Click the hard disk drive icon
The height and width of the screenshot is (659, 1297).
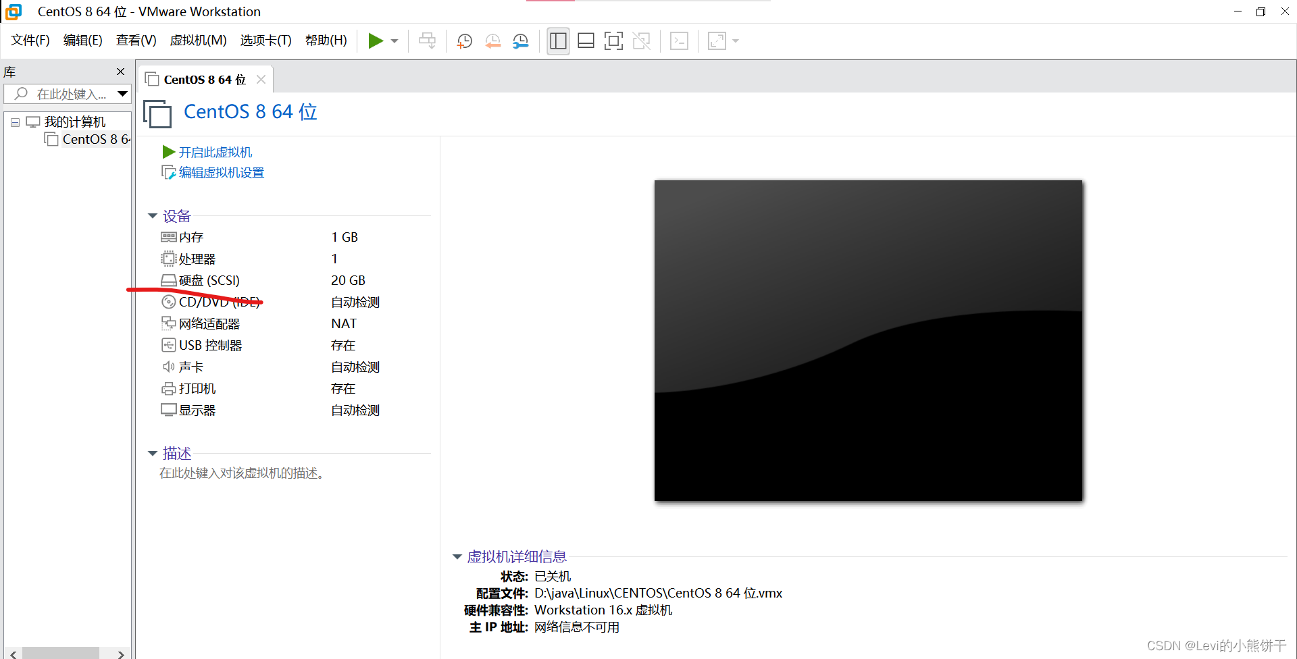(x=168, y=280)
